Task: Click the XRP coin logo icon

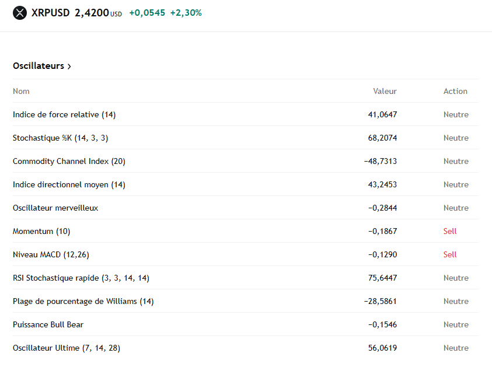Action: pos(20,13)
